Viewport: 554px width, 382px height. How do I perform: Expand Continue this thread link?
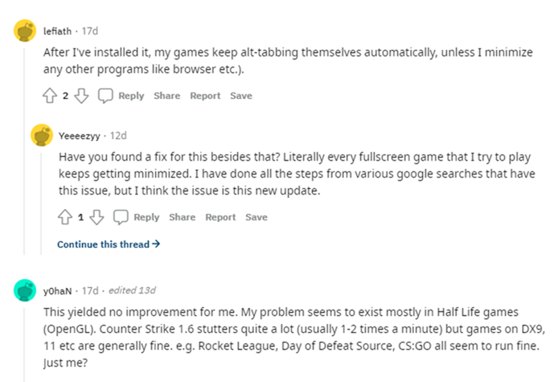[x=109, y=244]
